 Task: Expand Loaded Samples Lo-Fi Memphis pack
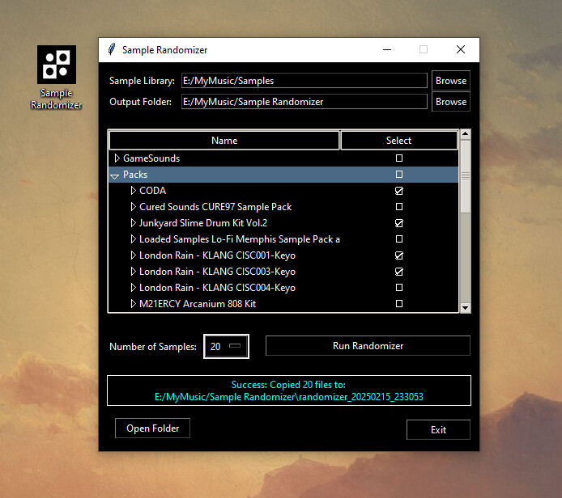coord(134,239)
